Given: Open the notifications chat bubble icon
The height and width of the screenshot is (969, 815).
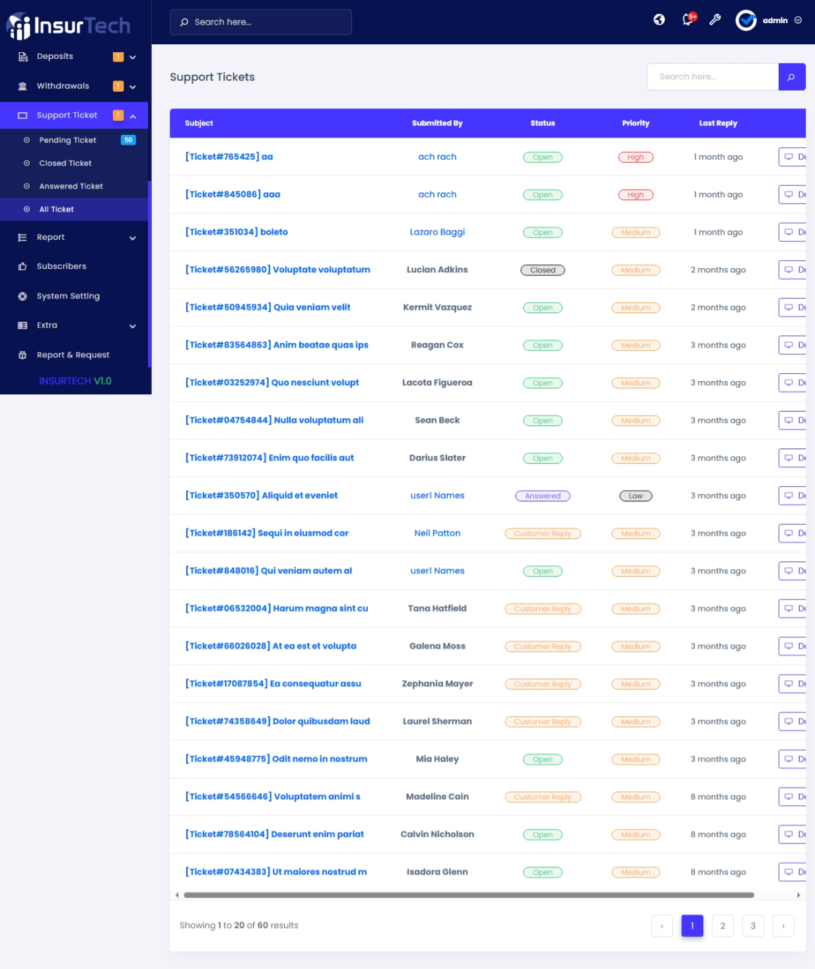Looking at the screenshot, I should [688, 20].
